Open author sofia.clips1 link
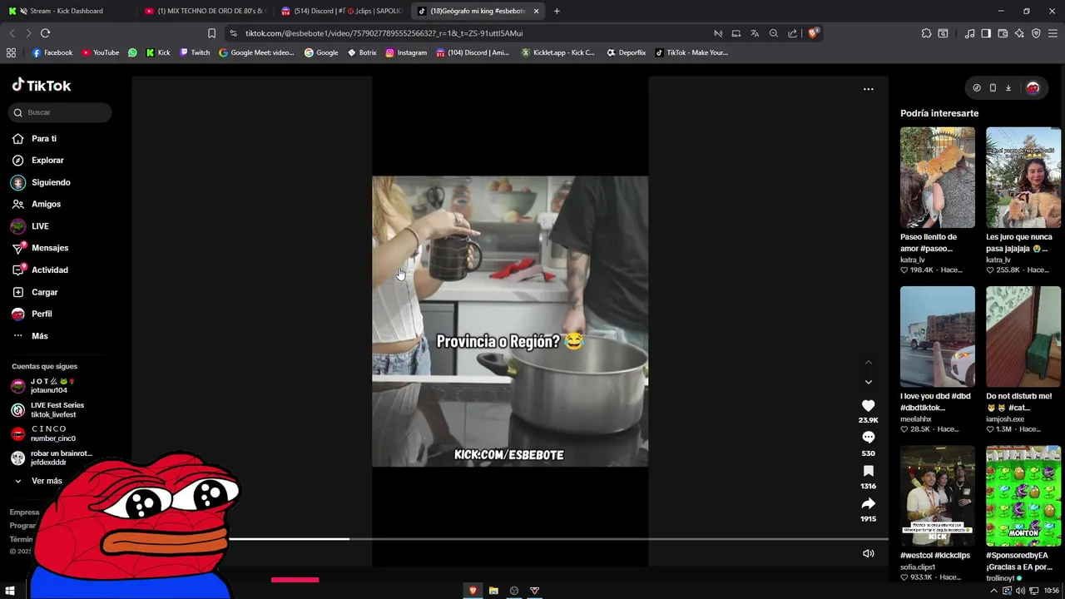This screenshot has height=599, width=1065. tap(918, 567)
